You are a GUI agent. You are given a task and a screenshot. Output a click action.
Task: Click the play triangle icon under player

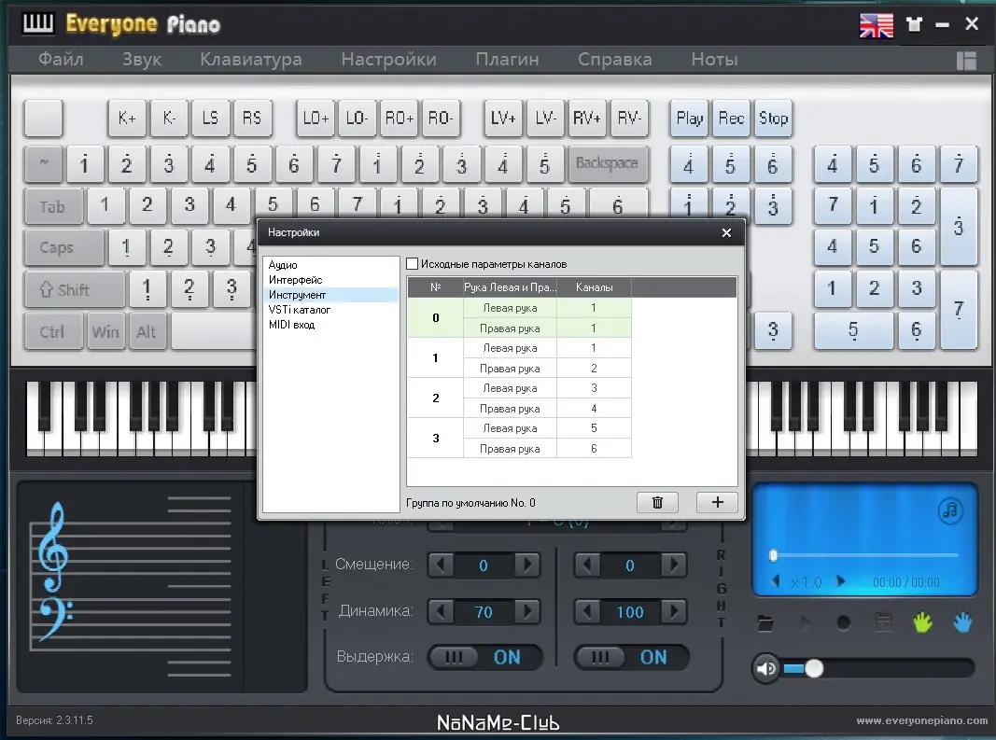click(806, 623)
